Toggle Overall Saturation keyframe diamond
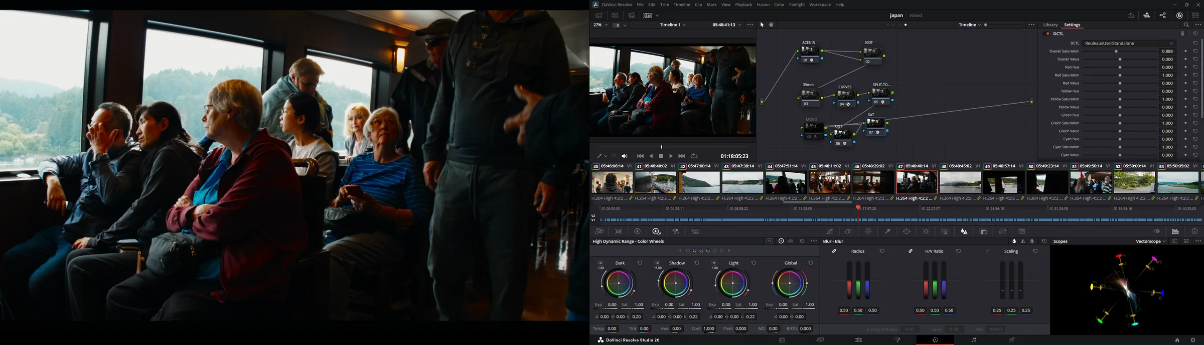The image size is (1204, 345). pos(1185,51)
